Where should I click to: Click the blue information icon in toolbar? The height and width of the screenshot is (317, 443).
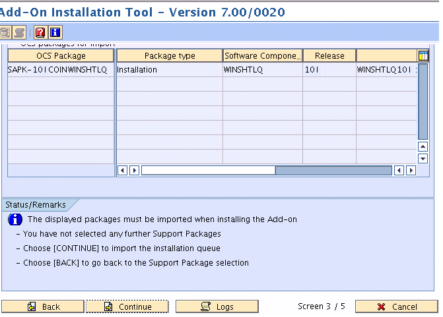[55, 32]
